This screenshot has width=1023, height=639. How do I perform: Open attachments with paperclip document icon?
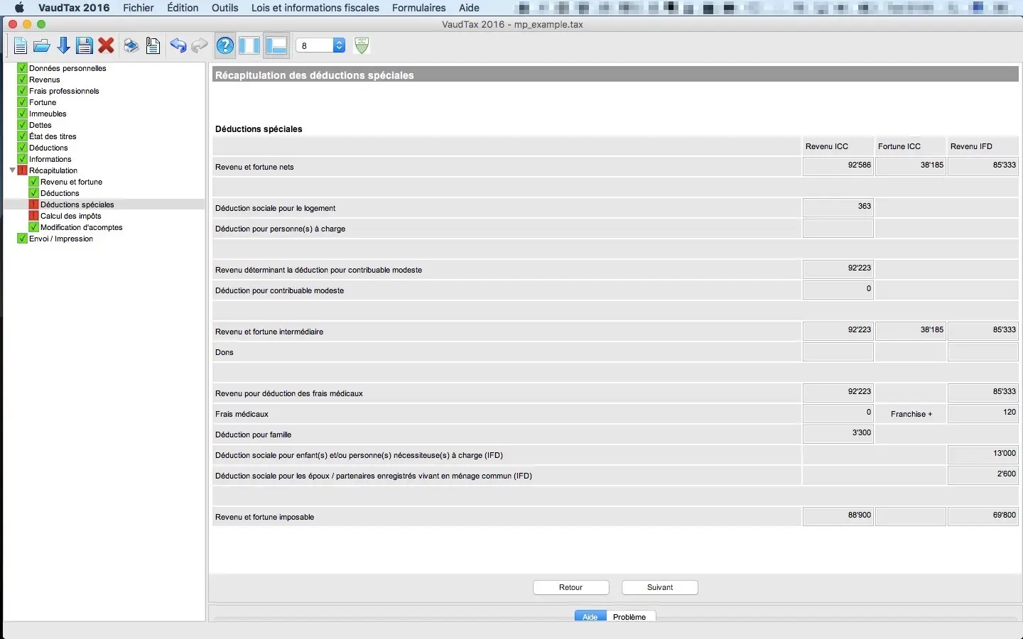pos(153,46)
